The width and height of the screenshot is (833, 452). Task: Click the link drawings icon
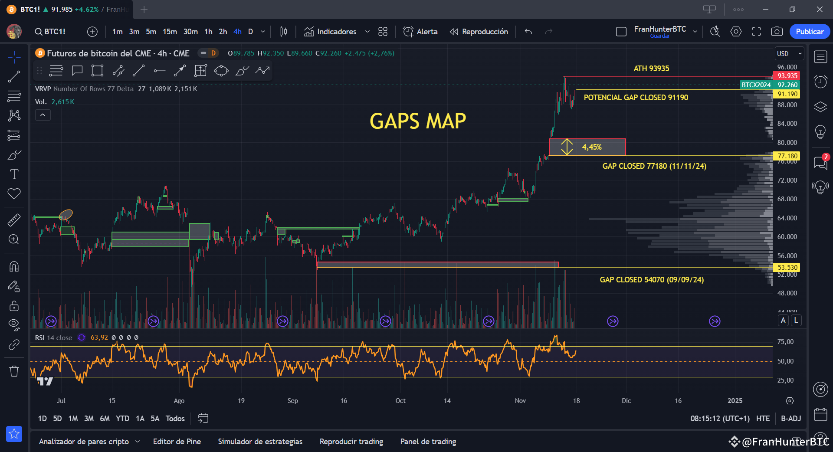click(x=14, y=344)
